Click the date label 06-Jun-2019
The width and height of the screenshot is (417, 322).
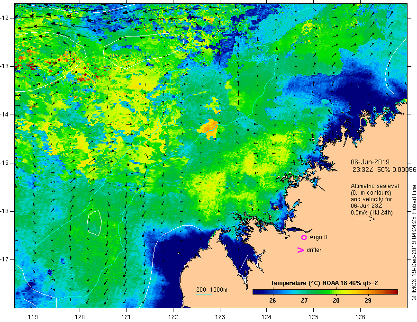370,162
